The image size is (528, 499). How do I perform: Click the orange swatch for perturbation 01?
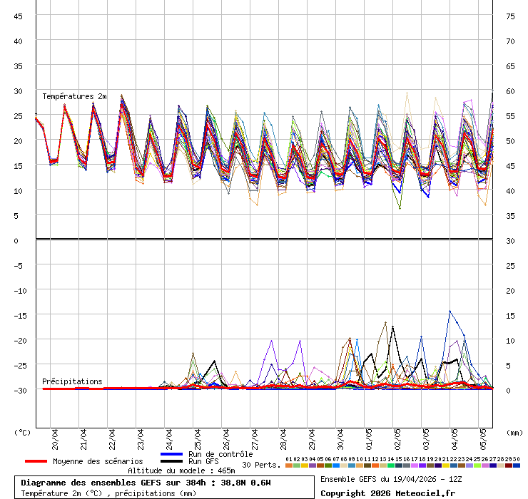288,465
